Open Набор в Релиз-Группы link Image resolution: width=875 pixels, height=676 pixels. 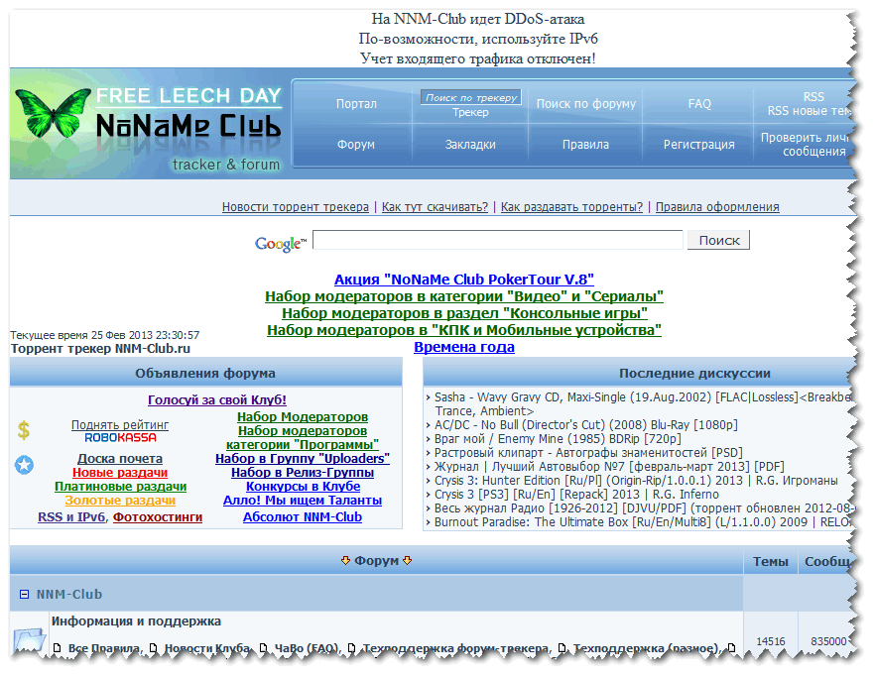click(303, 473)
